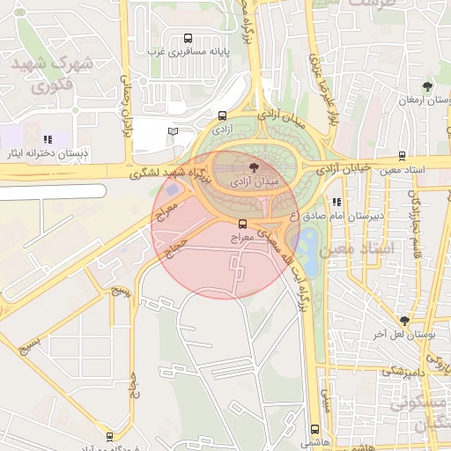Screen dimensions: 451x451
Task: Click the دامپزشکی street label
Action: tap(403, 373)
